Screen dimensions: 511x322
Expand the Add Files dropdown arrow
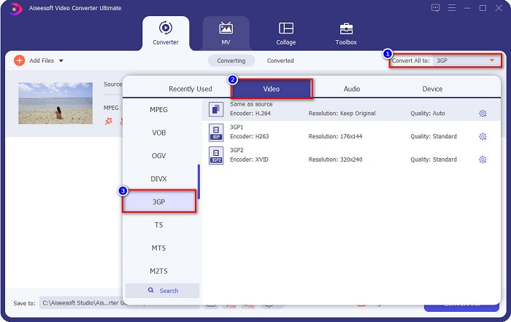(61, 60)
